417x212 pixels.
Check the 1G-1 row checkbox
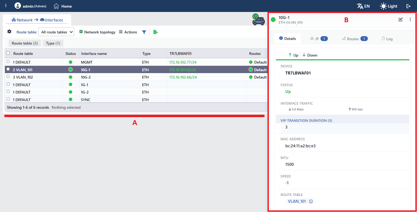pos(8,84)
